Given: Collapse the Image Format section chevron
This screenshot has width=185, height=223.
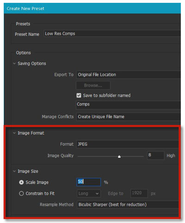Looking at the screenshot, I should tap(14, 133).
